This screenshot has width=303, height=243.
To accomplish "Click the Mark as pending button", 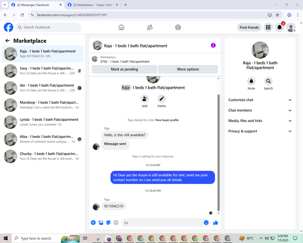I will pyautogui.click(x=124, y=69).
